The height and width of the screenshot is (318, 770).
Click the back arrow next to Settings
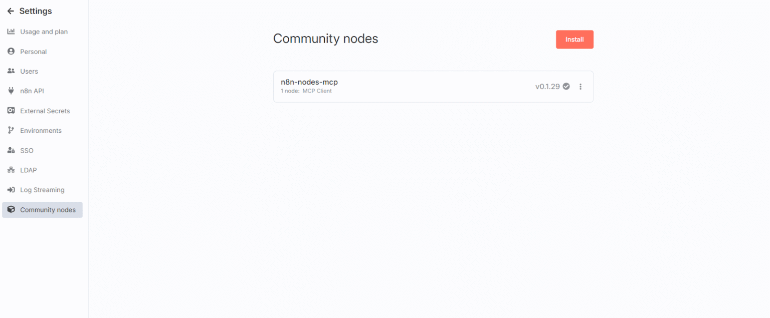pyautogui.click(x=11, y=11)
